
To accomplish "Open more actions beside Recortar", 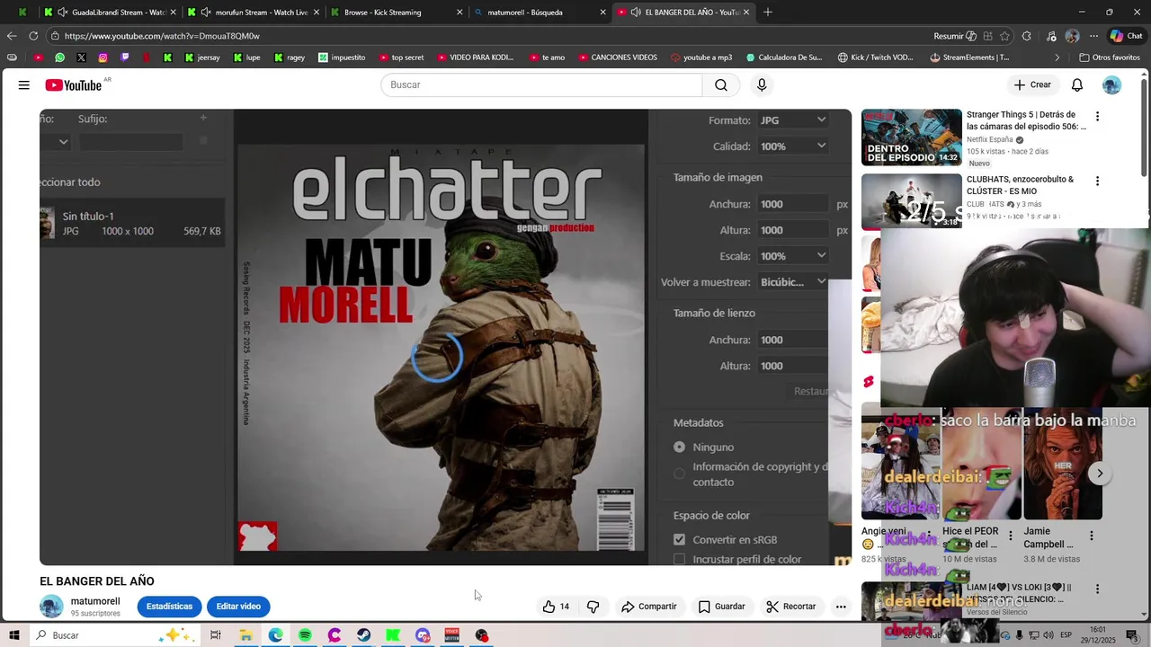I will coord(841,607).
